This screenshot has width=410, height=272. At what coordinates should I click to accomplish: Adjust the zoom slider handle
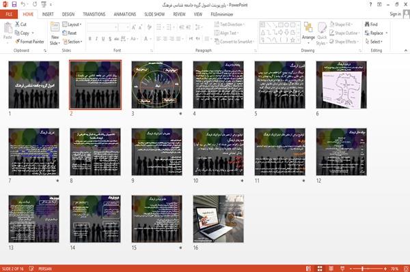pyautogui.click(x=362, y=269)
